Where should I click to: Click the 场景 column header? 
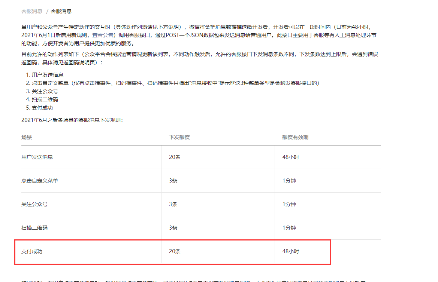click(x=27, y=137)
